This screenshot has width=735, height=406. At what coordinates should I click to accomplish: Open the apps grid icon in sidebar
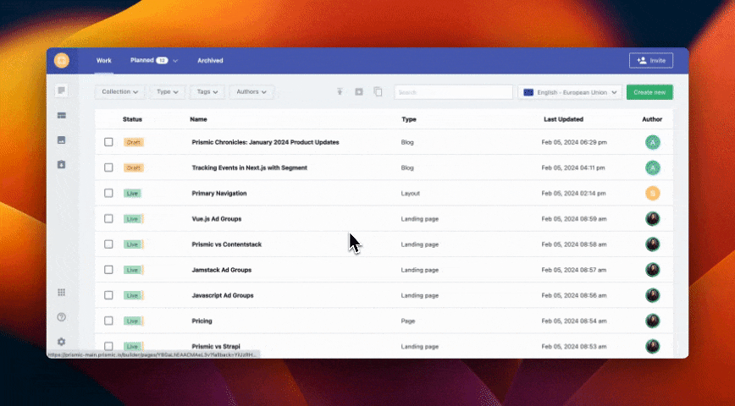click(62, 292)
